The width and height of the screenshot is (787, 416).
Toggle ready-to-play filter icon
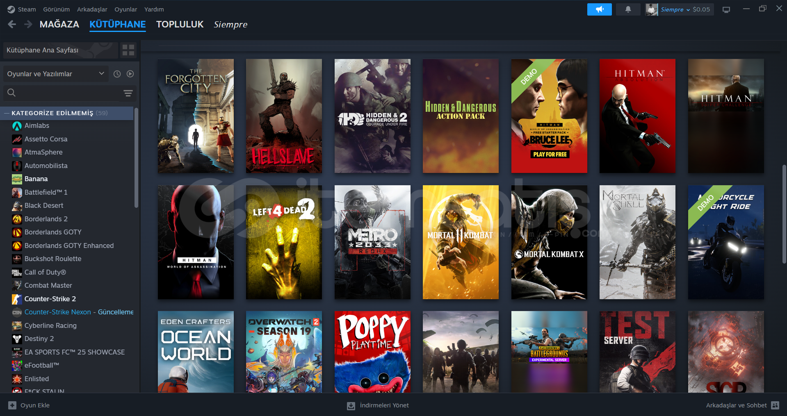pos(130,74)
